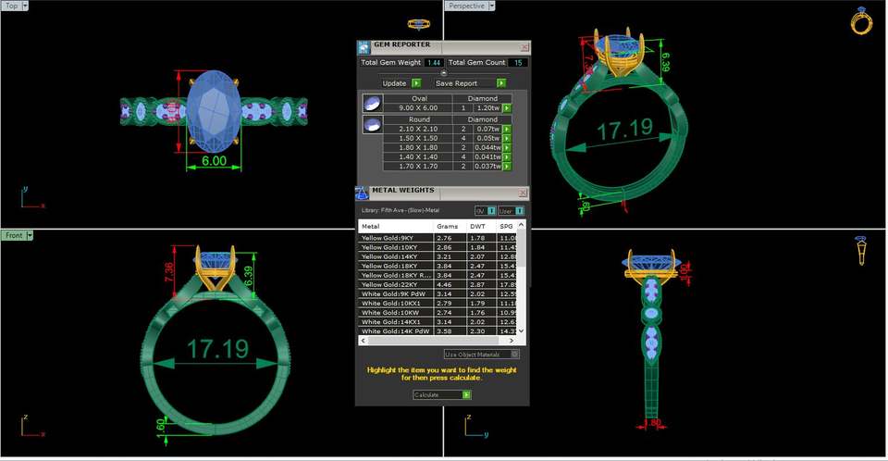Screen dimensions: 888x461
Task: Collapse Gem Reporter with the minus button
Action: click(x=443, y=73)
